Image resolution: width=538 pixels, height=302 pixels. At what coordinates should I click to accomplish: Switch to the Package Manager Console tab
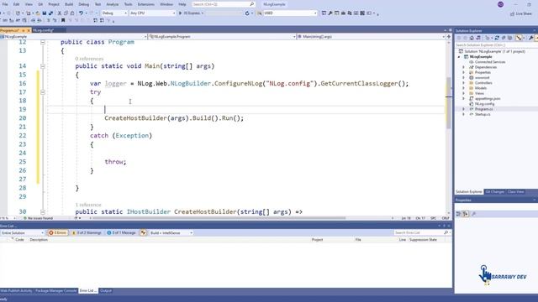[x=56, y=291]
